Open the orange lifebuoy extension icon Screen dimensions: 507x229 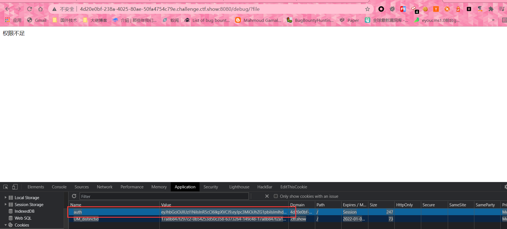pos(447,9)
